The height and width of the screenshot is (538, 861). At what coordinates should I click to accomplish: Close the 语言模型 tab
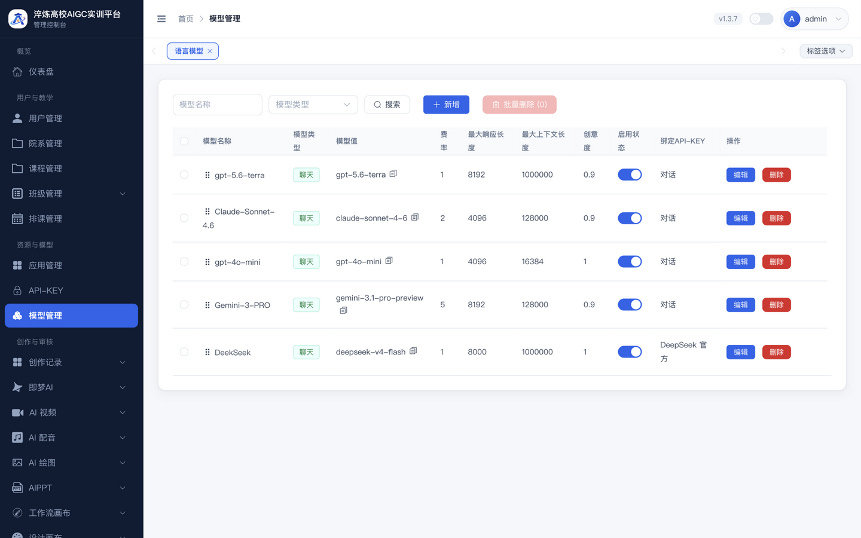pos(210,51)
